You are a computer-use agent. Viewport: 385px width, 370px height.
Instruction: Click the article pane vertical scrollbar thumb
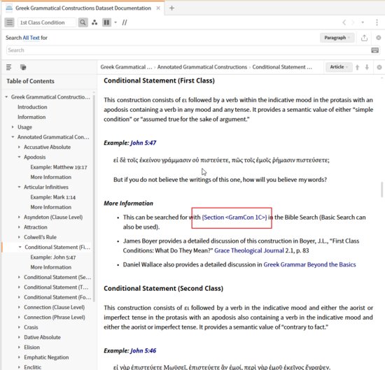pos(381,189)
